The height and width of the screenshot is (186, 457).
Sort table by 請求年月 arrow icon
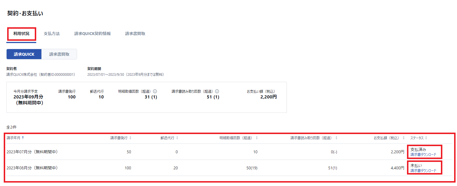tap(23, 138)
